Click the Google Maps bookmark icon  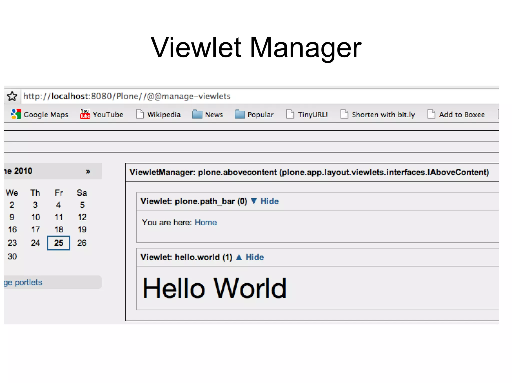pyautogui.click(x=16, y=114)
